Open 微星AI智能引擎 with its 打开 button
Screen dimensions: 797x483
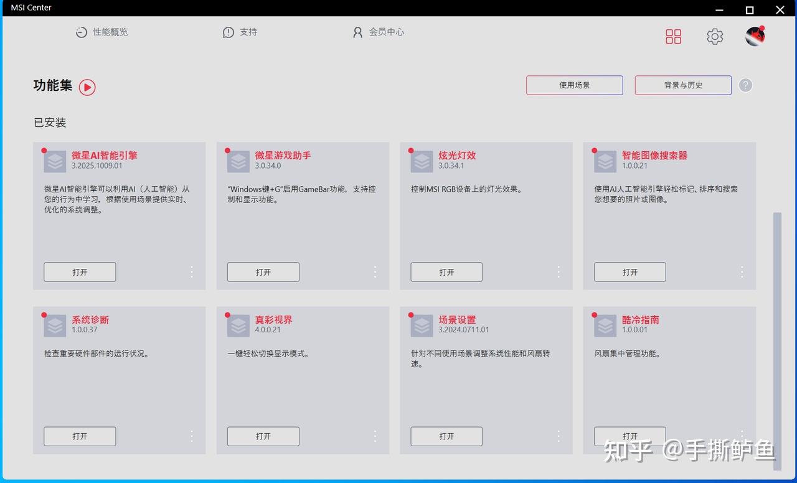click(80, 272)
